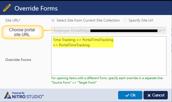Click the Override Forms field label
This screenshot has height=102, width=172.
click(18, 60)
